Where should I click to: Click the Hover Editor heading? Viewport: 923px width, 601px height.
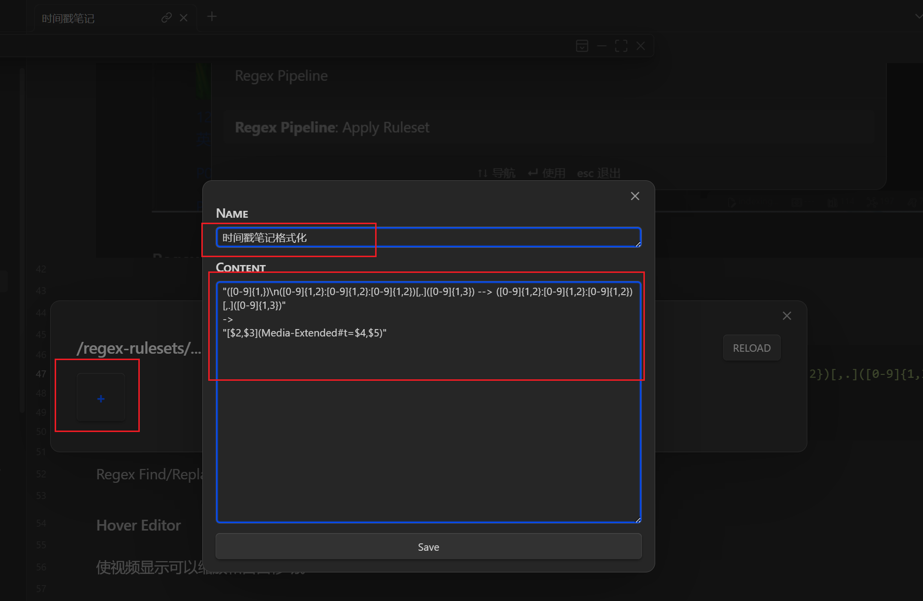click(139, 525)
